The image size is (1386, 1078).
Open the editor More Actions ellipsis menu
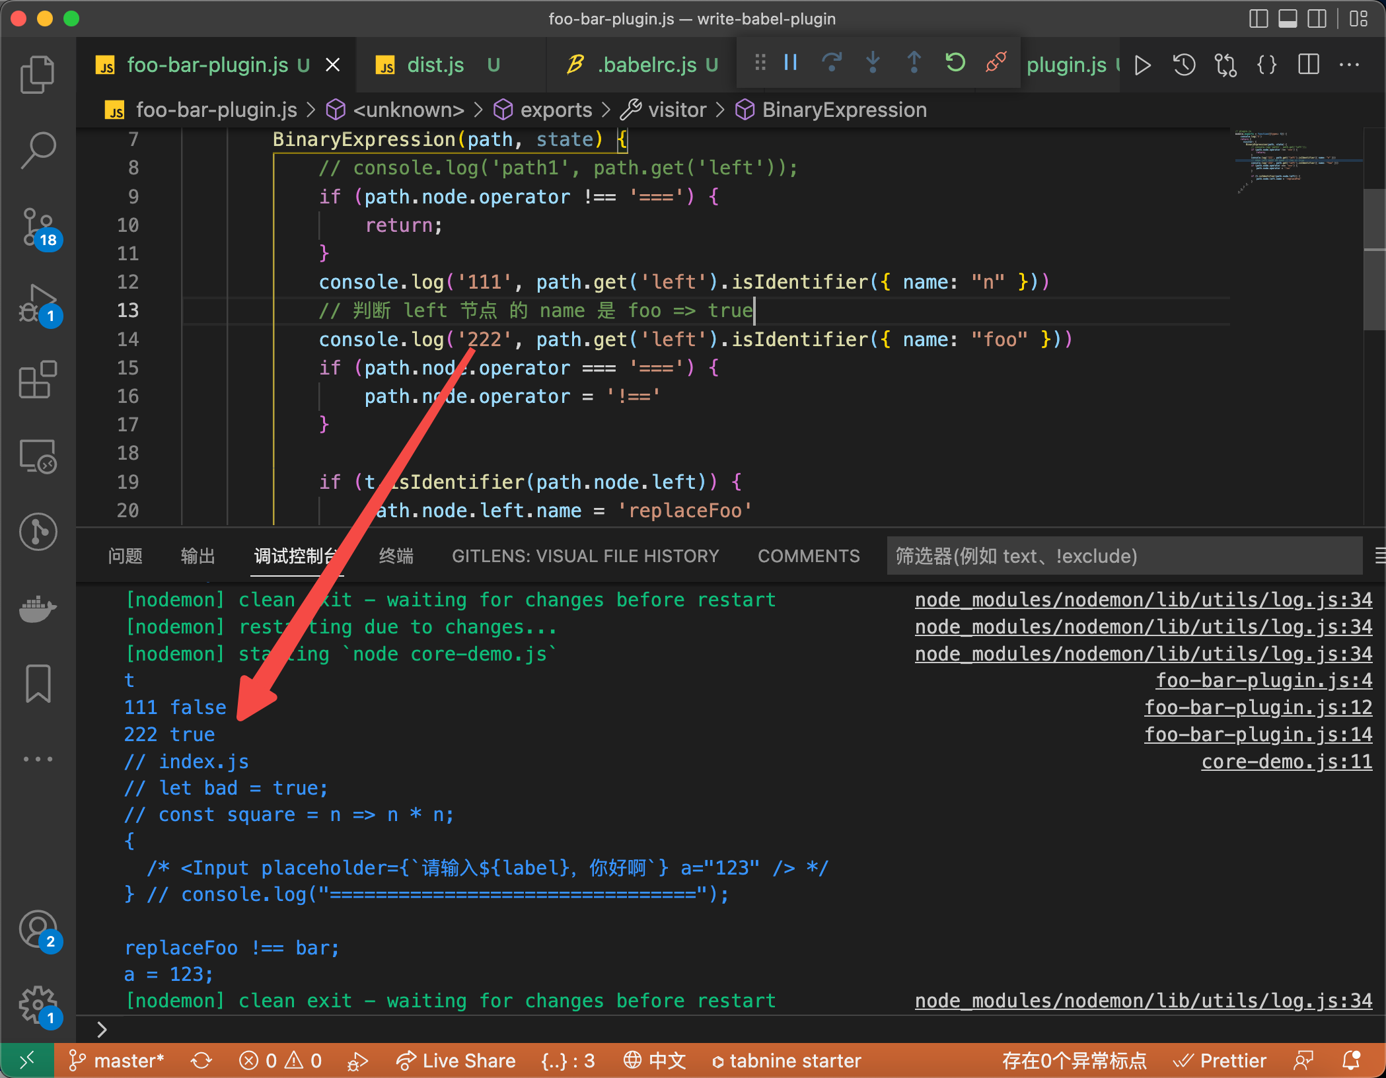click(x=1349, y=65)
